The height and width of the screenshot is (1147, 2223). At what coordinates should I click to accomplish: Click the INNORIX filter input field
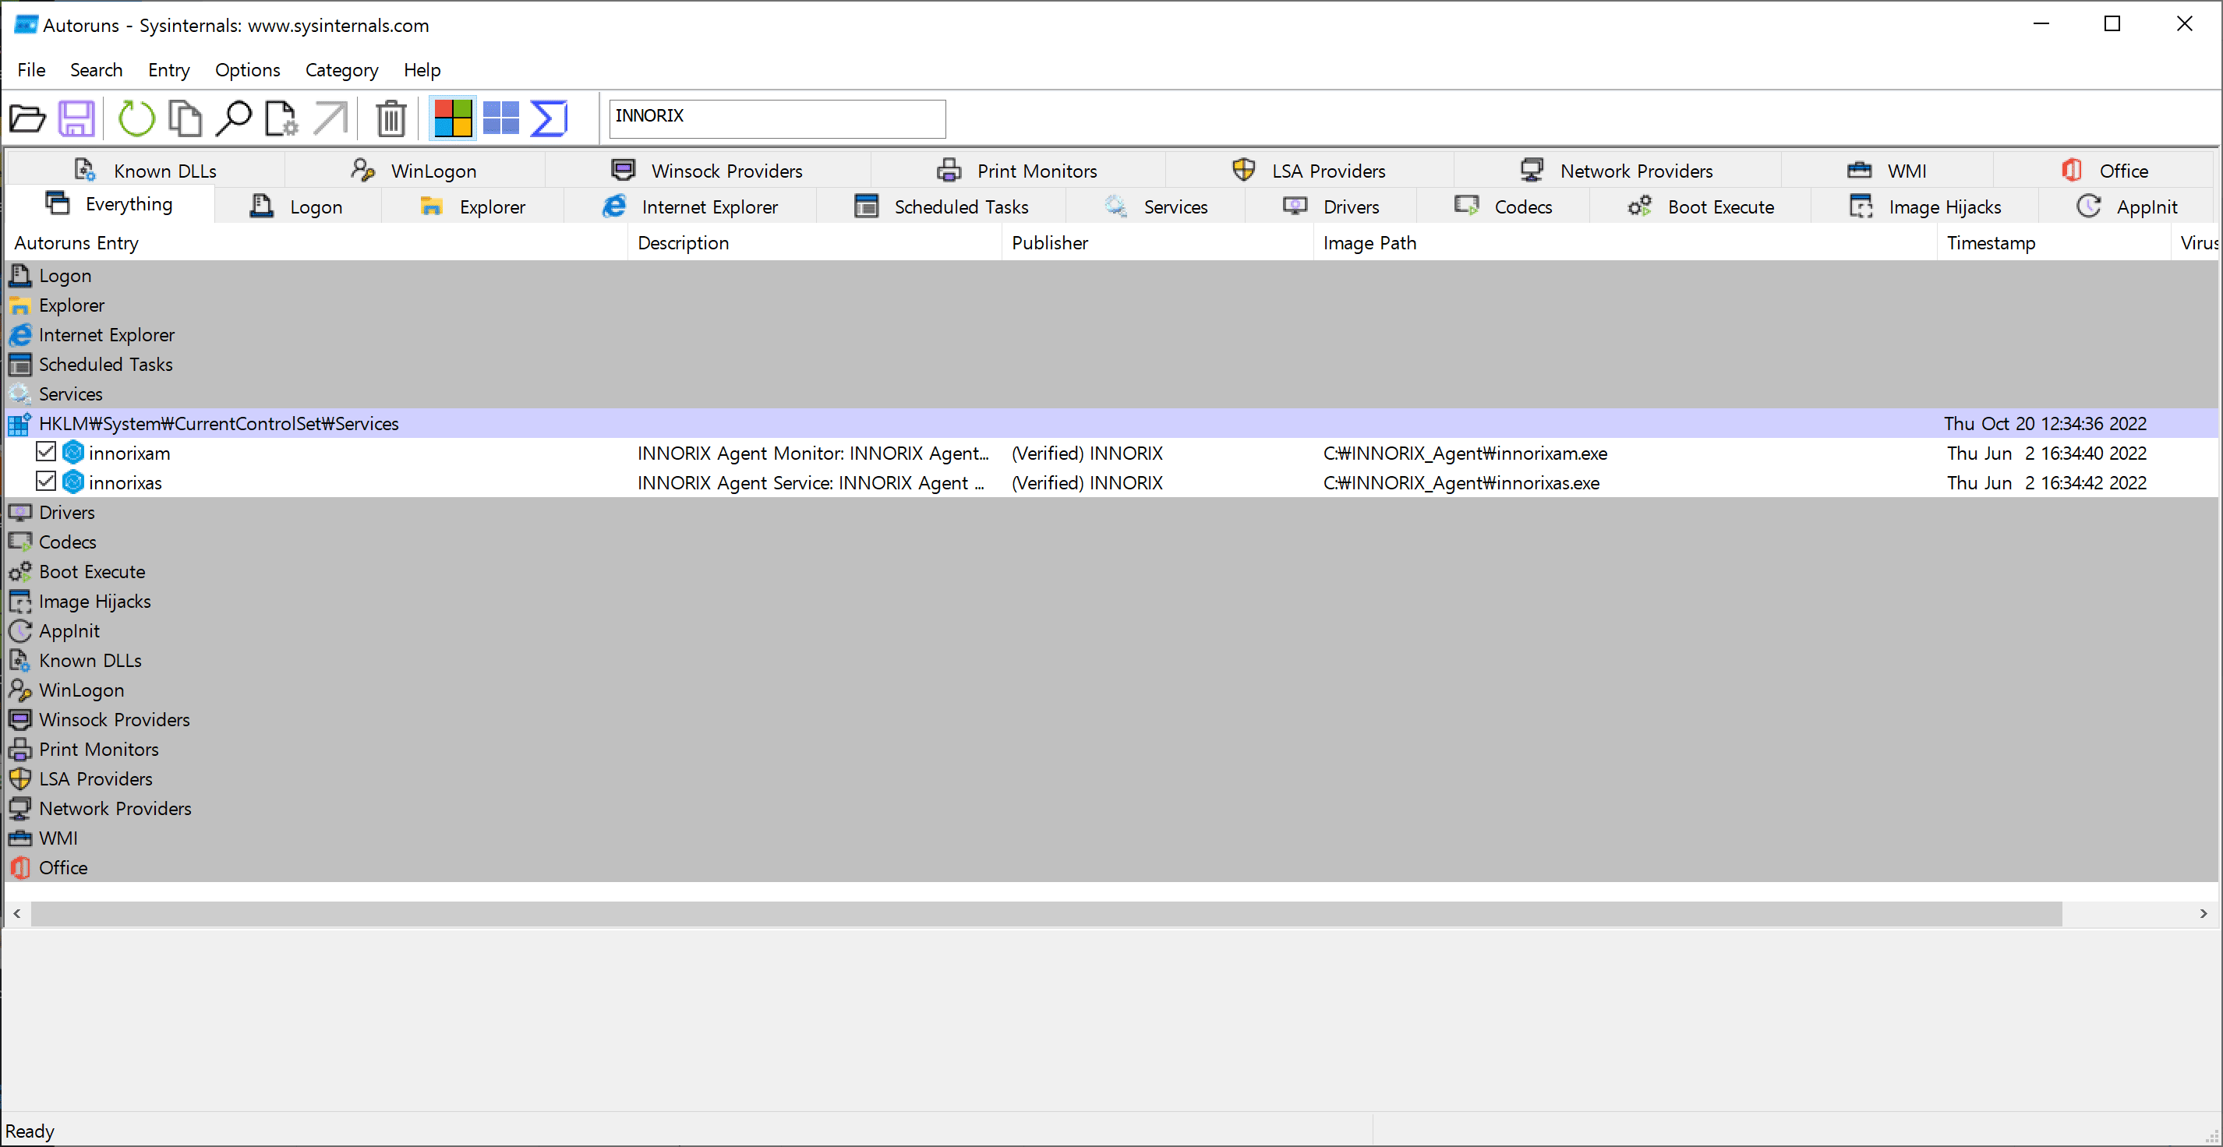click(x=776, y=118)
